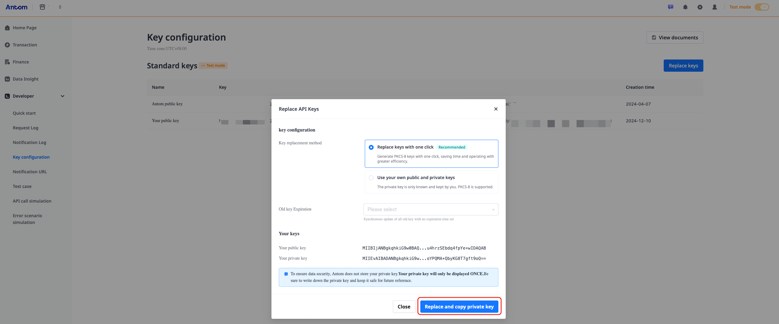Close the Replace API Keys dialog
Screen dimensions: 779x324
[496, 109]
